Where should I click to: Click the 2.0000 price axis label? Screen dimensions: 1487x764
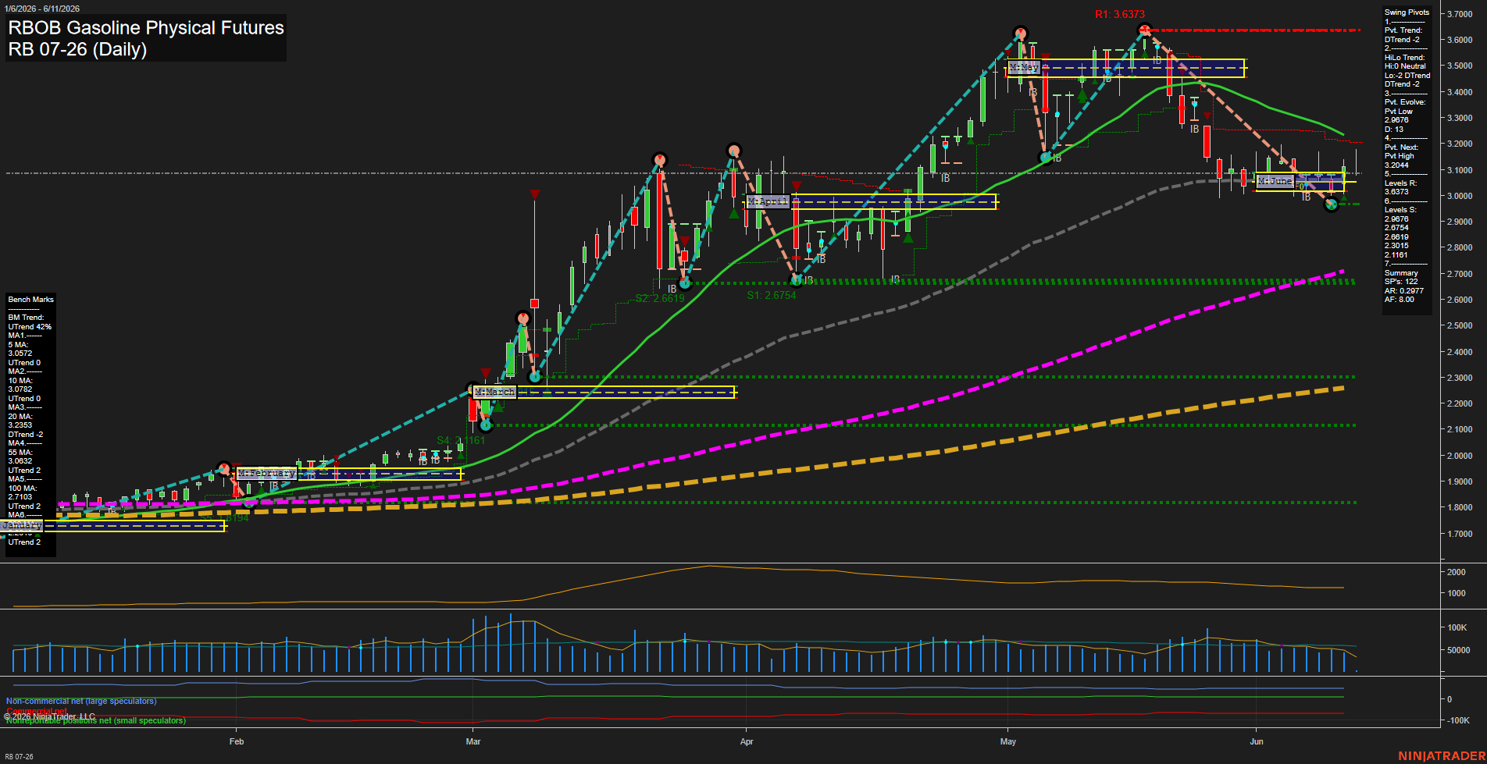point(1460,456)
